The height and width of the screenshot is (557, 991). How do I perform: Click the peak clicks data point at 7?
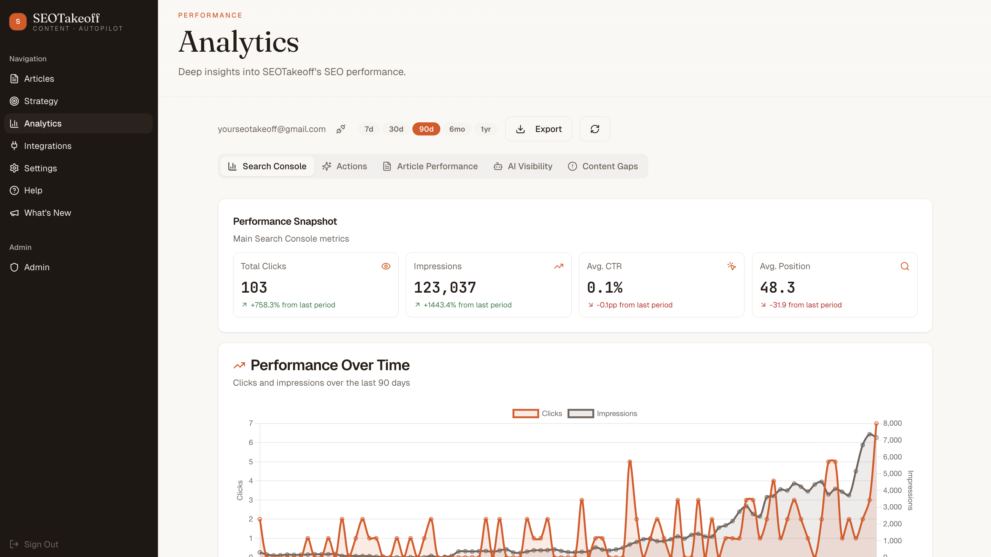877,423
